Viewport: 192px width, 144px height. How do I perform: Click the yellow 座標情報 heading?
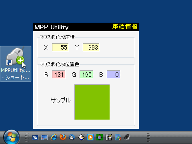125,27
